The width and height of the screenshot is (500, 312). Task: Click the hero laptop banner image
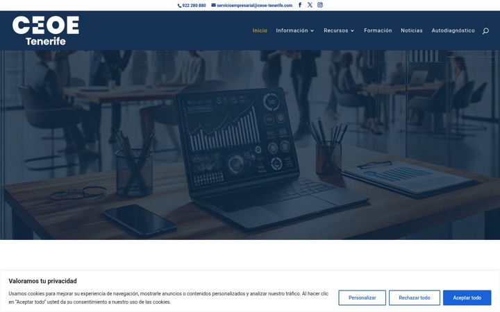(x=250, y=145)
